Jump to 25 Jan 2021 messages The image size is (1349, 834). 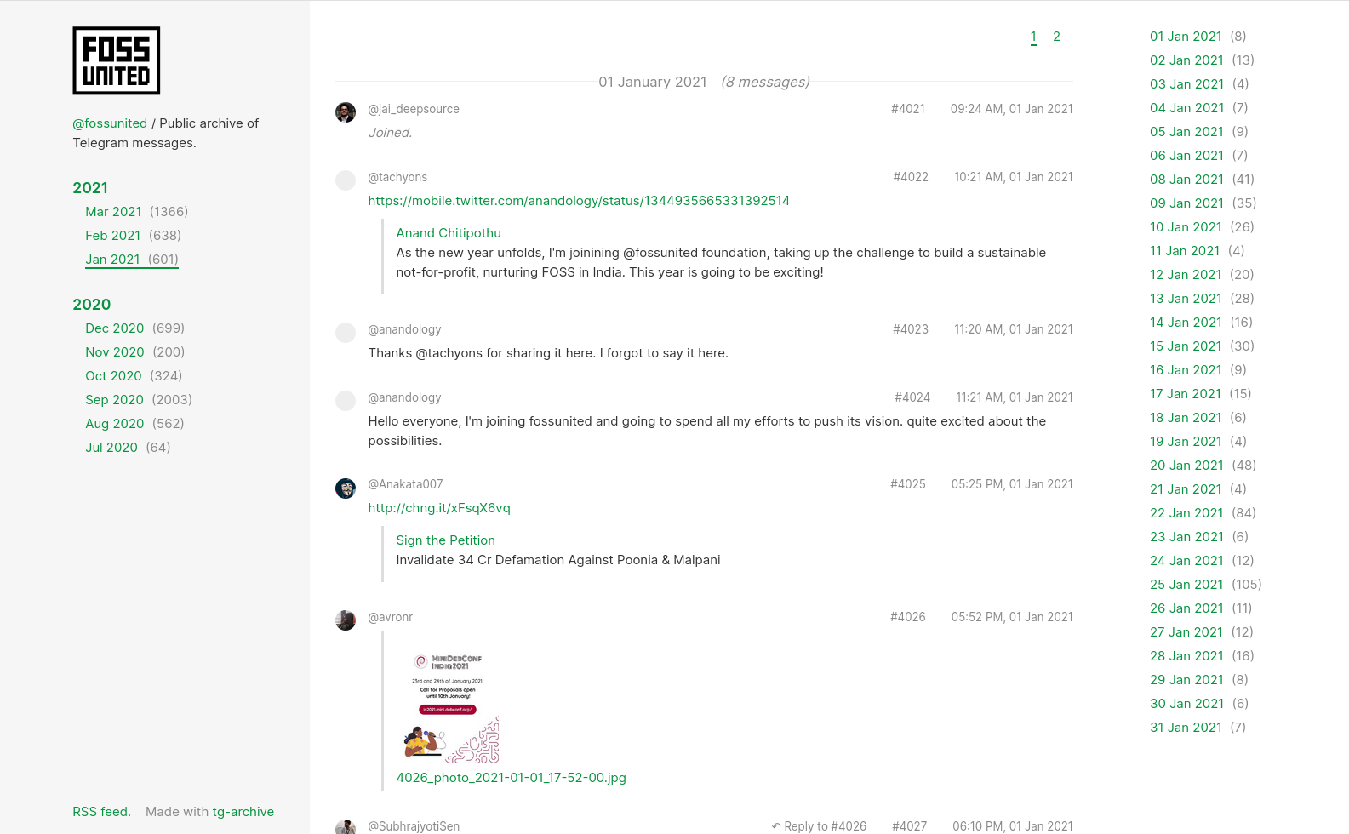coord(1186,585)
